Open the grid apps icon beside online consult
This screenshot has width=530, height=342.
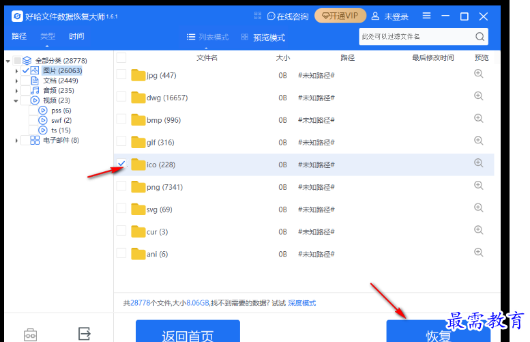258,16
